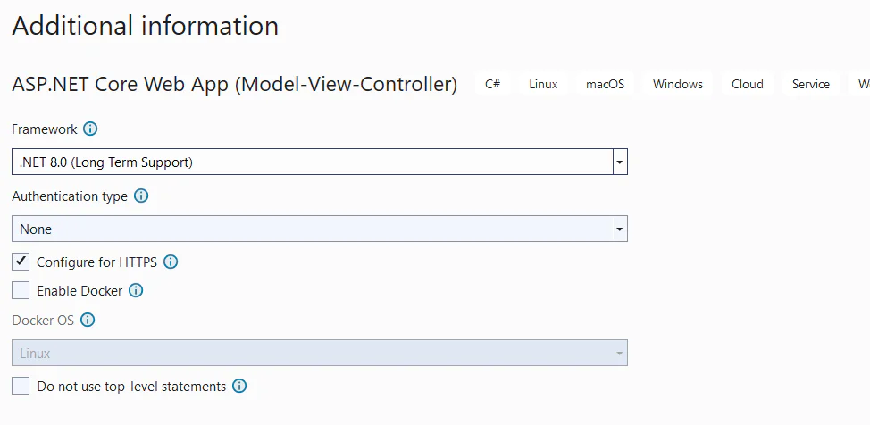Click the Configure for HTTPS info icon
Viewport: 870px width, 425px height.
click(171, 262)
